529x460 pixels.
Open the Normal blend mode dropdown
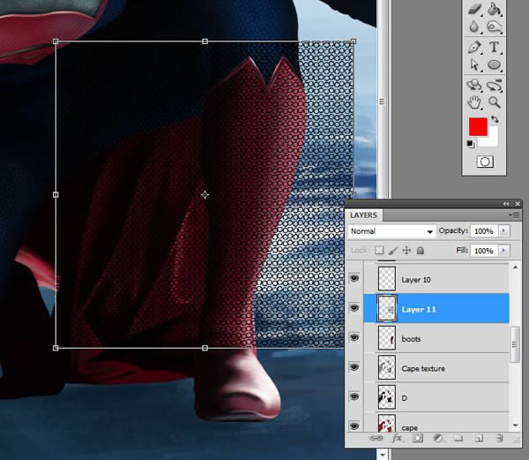391,231
